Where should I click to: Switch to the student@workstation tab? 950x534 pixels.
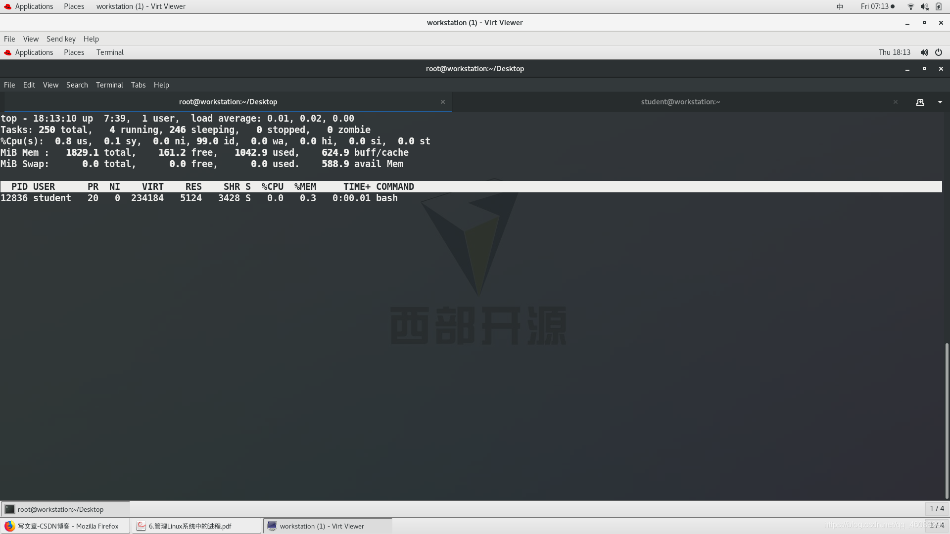tap(680, 102)
